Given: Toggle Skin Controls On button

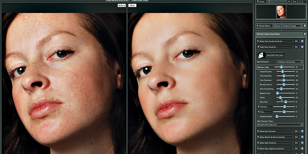Looking at the screenshot, I should 296,47.
